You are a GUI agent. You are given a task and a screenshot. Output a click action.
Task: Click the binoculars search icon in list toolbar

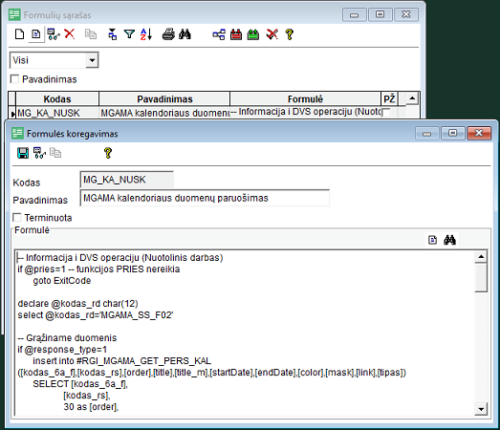(185, 34)
